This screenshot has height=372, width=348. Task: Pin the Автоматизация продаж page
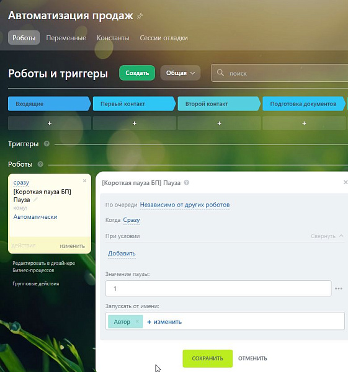(140, 16)
